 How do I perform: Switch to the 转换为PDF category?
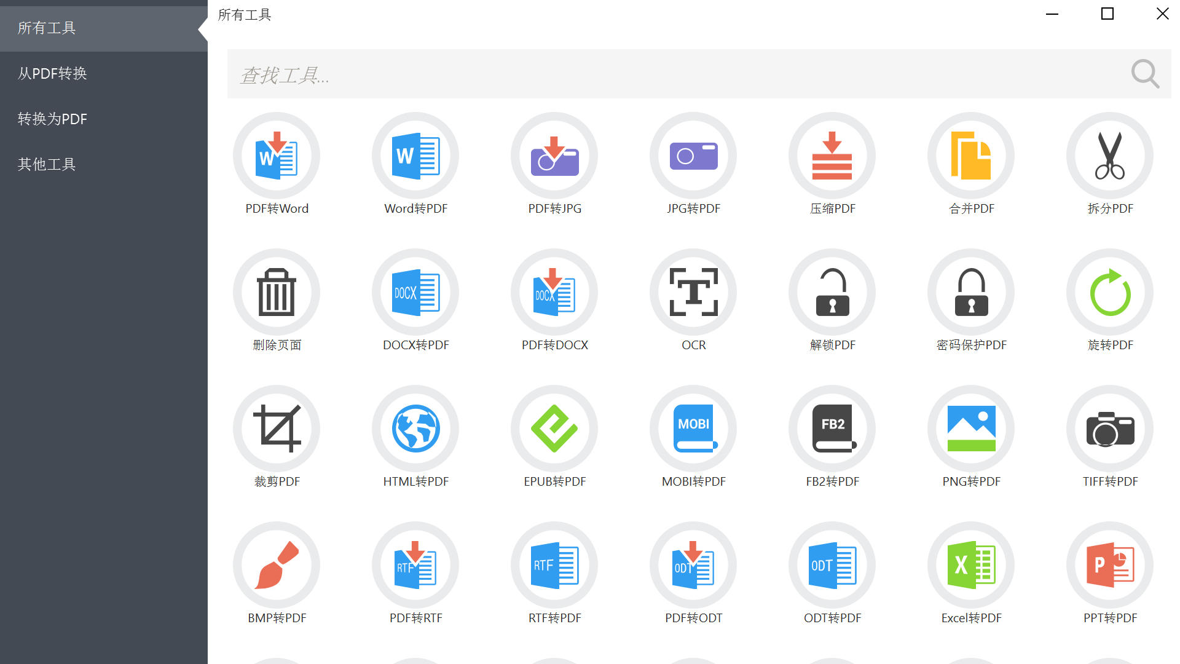coord(104,119)
